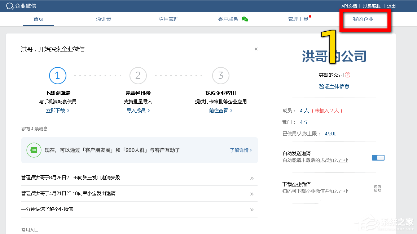
Task: Click step circle 3 for 探索企业应用
Action: pos(220,76)
